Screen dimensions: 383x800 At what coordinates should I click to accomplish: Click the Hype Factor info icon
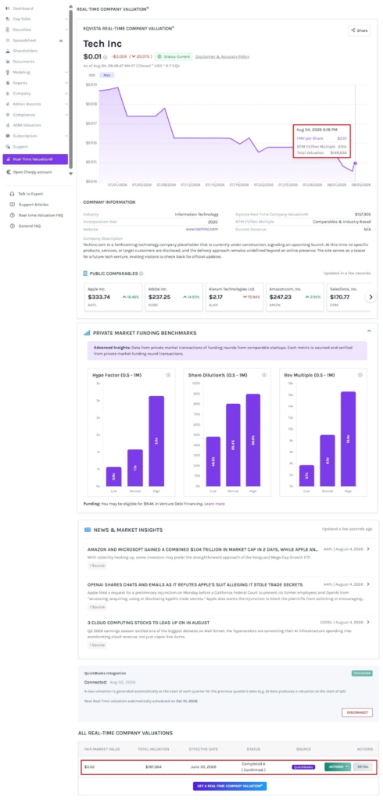point(168,375)
